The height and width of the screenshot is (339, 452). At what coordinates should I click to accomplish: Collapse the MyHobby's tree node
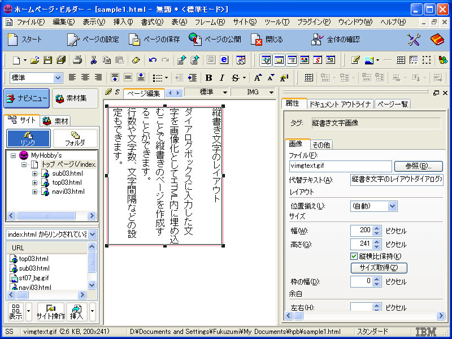click(13, 155)
